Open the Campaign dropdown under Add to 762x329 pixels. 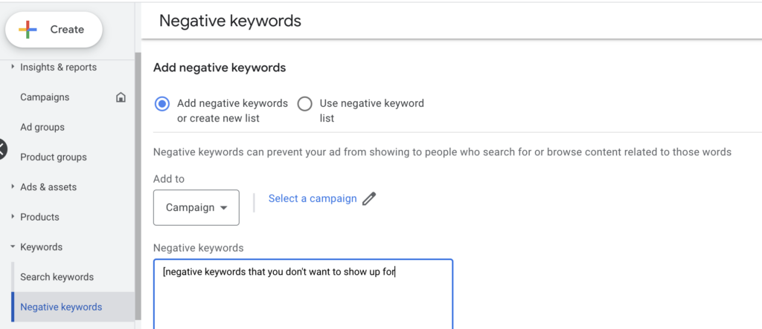(196, 208)
